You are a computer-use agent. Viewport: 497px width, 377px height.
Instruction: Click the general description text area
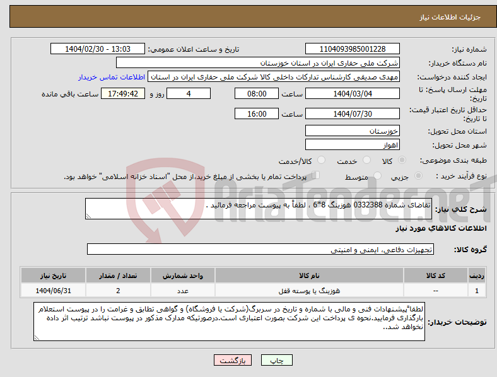259,209
